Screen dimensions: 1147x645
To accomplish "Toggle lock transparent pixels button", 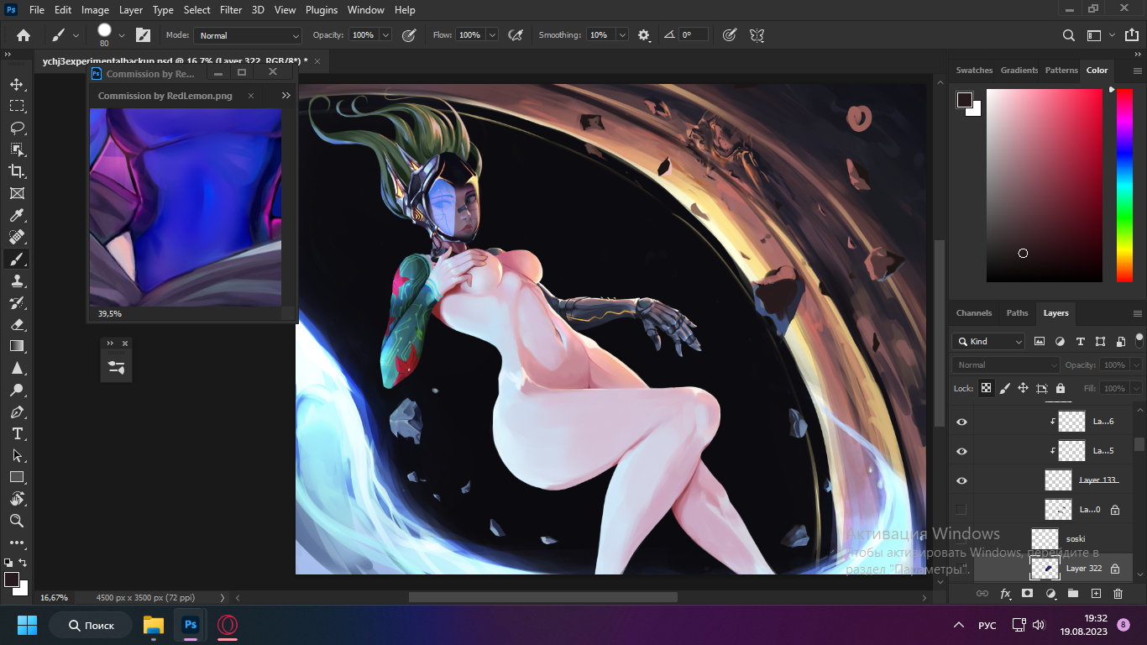I will pyautogui.click(x=986, y=389).
